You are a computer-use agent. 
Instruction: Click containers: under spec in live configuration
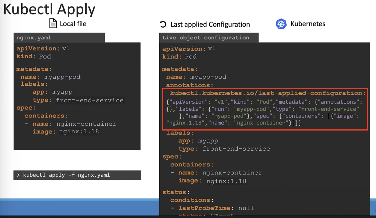click(x=192, y=164)
